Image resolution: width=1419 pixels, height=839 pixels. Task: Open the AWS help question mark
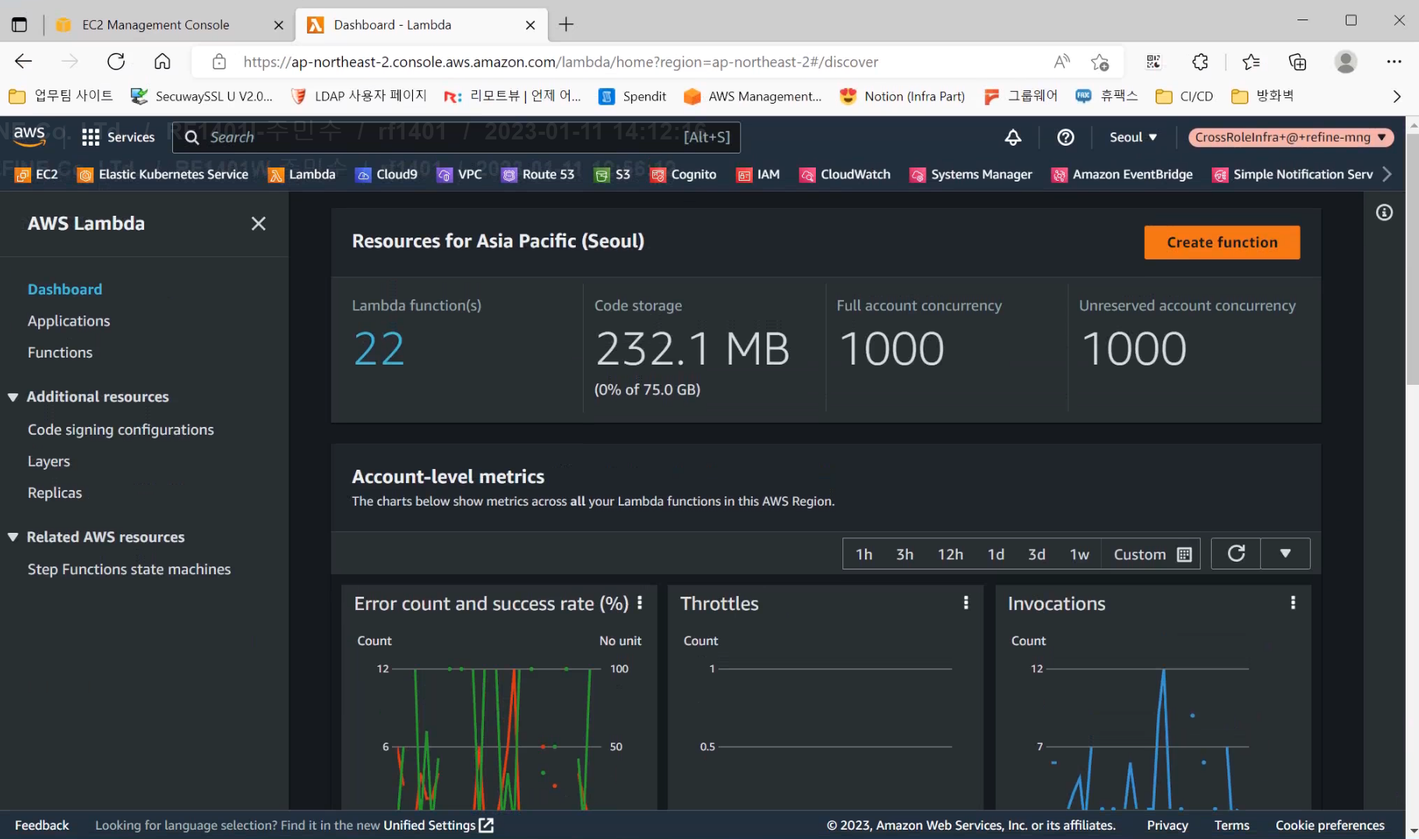point(1065,137)
